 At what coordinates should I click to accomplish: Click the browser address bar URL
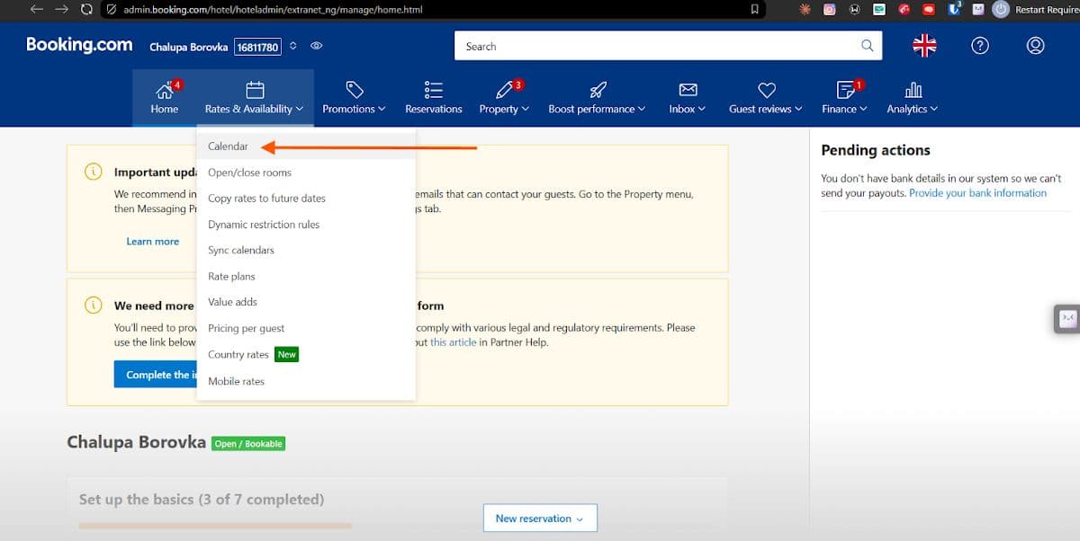click(273, 9)
